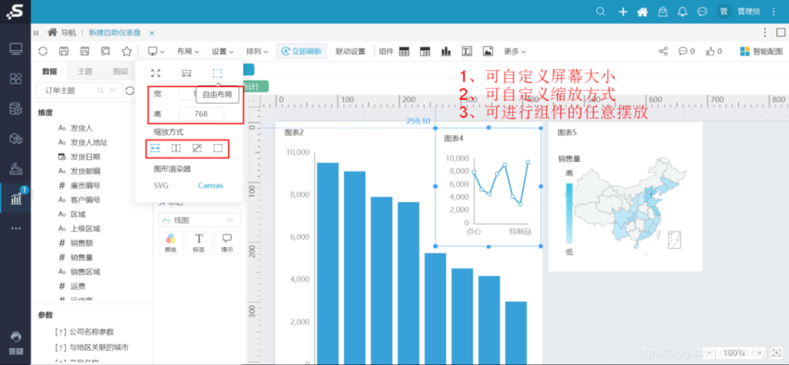Close the 新建自助仪表盘 tab
Viewport: 789px width, 365px height.
(x=151, y=33)
